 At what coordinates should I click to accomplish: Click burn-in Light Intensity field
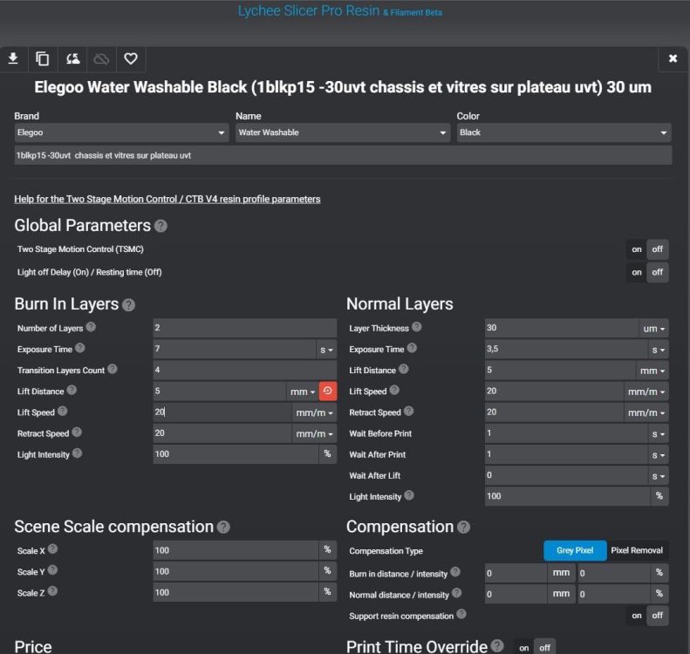236,454
